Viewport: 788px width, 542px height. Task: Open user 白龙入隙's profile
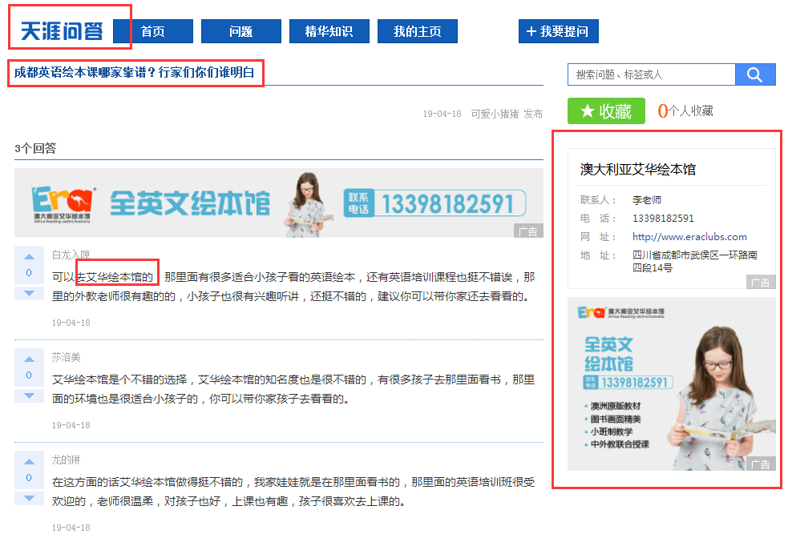coord(71,255)
